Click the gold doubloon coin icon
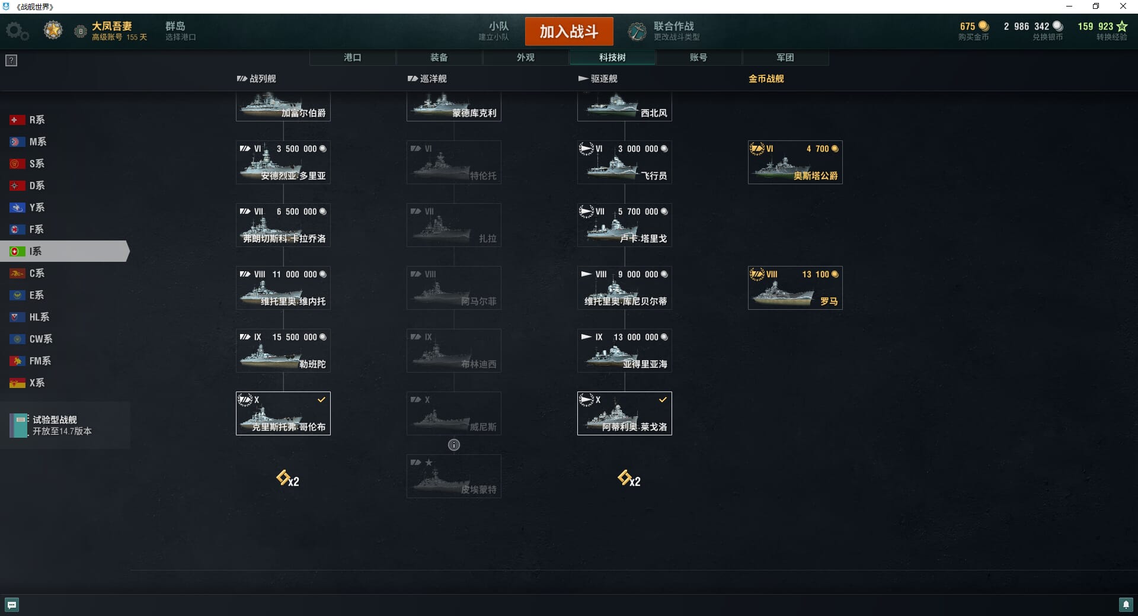The image size is (1138, 616). click(983, 26)
